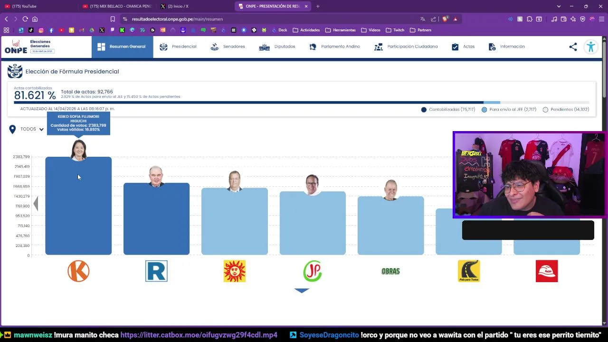This screenshot has width=608, height=342.
Task: Go to the Senadores section
Action: (228, 47)
